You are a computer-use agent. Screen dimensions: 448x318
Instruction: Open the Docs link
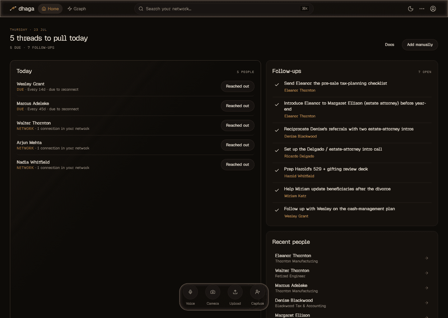click(390, 45)
